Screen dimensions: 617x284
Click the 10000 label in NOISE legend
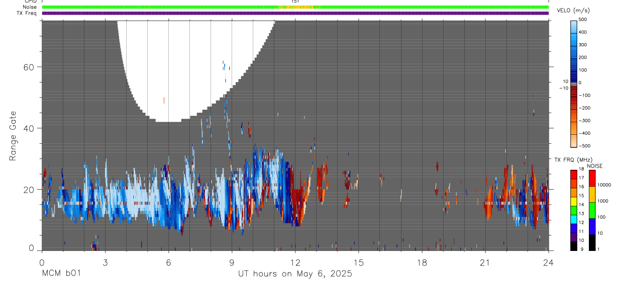point(604,185)
